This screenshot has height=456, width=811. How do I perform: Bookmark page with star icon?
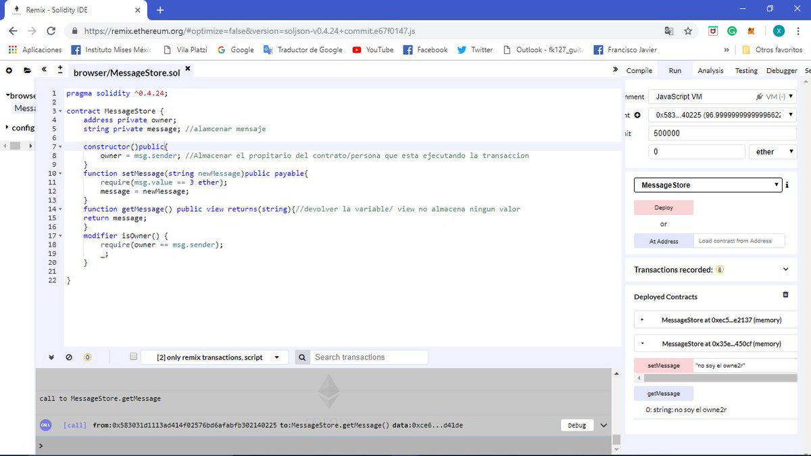[688, 31]
